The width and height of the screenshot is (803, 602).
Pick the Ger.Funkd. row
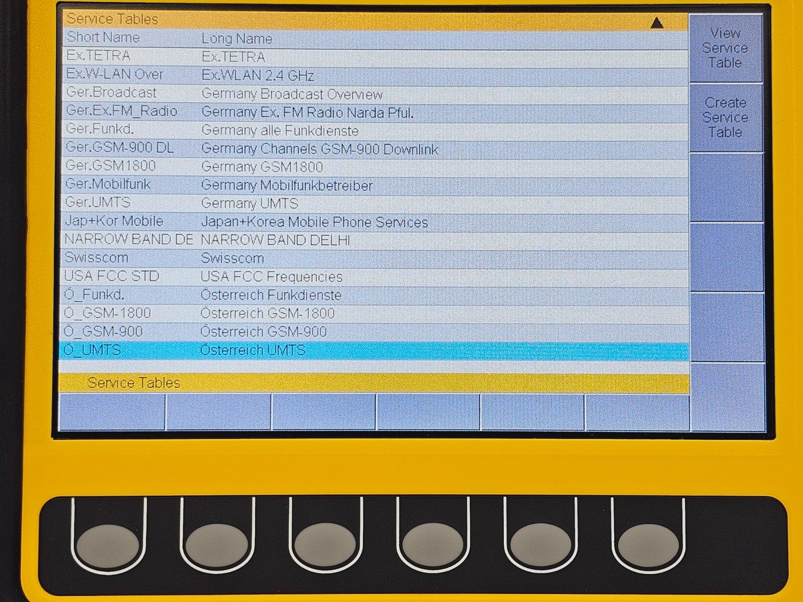tap(100, 129)
